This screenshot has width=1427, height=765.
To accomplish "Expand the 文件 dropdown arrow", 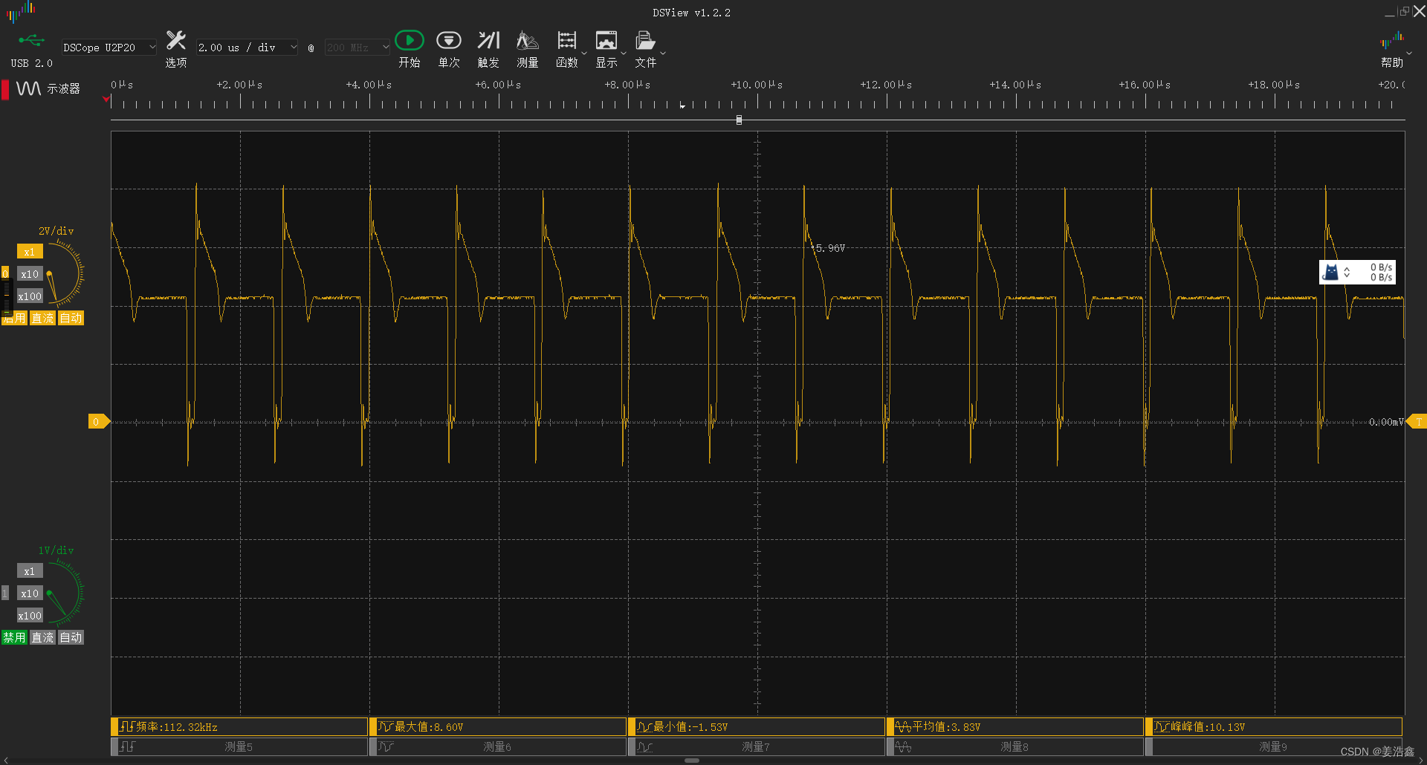I will [663, 53].
